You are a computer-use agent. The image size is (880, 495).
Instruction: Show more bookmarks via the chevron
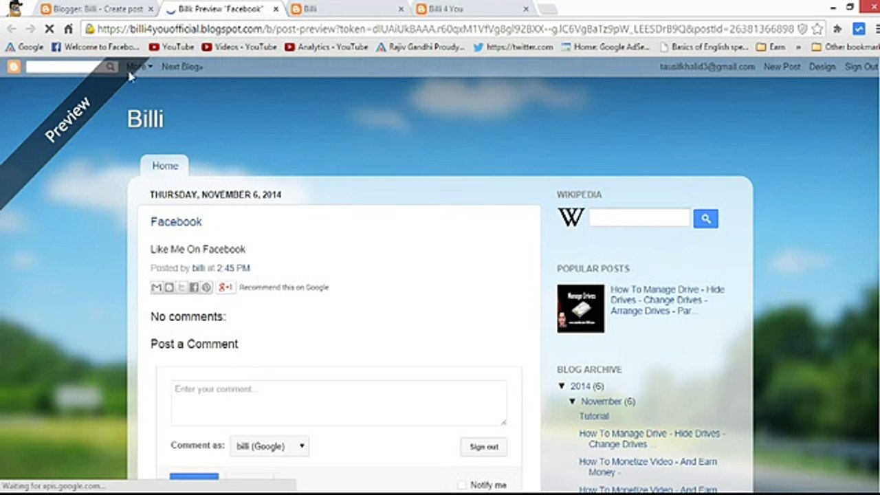[x=798, y=47]
